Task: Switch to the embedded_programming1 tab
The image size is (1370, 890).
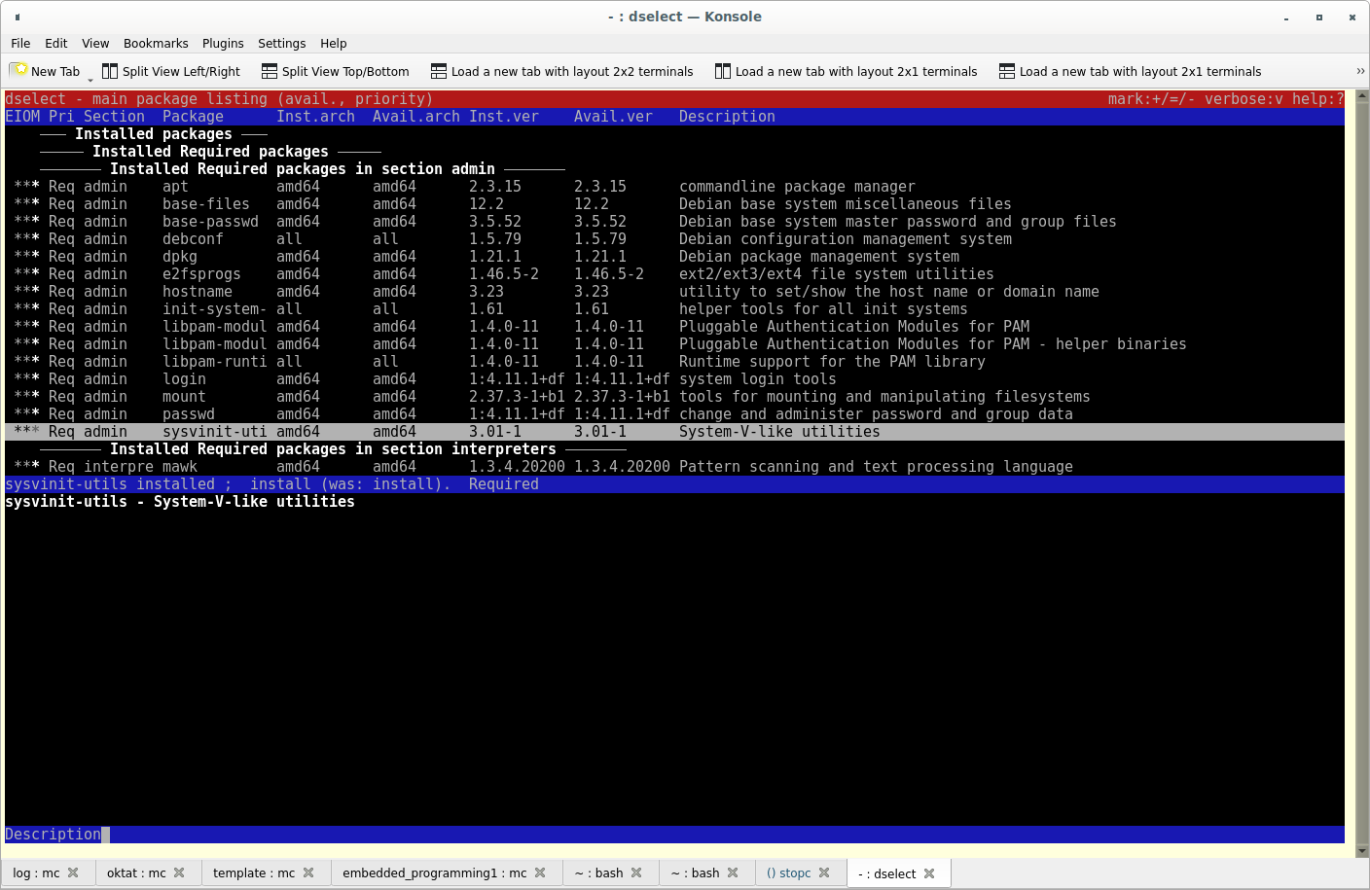Action: (434, 873)
